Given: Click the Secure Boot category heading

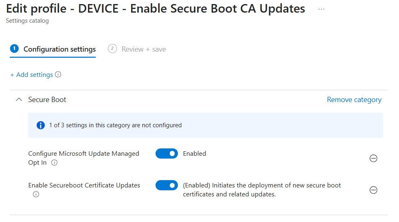Looking at the screenshot, I should [47, 100].
